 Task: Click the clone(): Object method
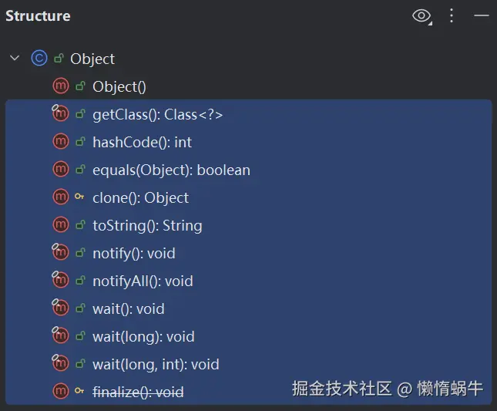point(140,197)
